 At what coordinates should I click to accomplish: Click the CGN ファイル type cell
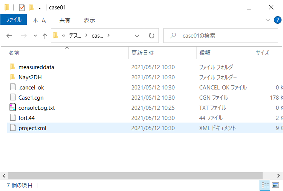click(214, 98)
